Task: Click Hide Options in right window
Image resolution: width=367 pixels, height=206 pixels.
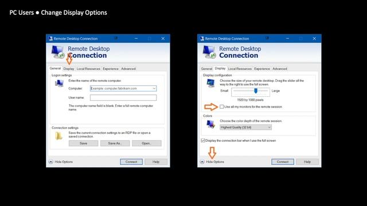Action: click(x=215, y=161)
